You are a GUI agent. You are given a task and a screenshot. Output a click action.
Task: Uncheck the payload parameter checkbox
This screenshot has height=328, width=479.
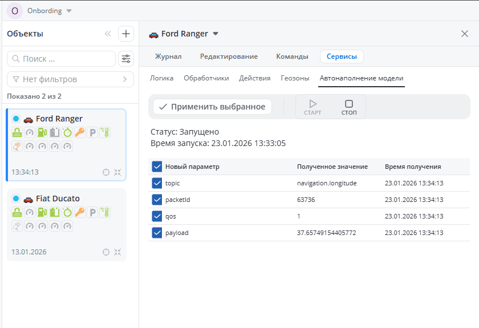(157, 233)
